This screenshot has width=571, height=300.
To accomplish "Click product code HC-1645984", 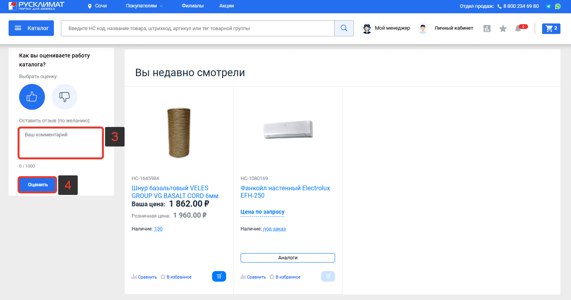I will [x=145, y=179].
